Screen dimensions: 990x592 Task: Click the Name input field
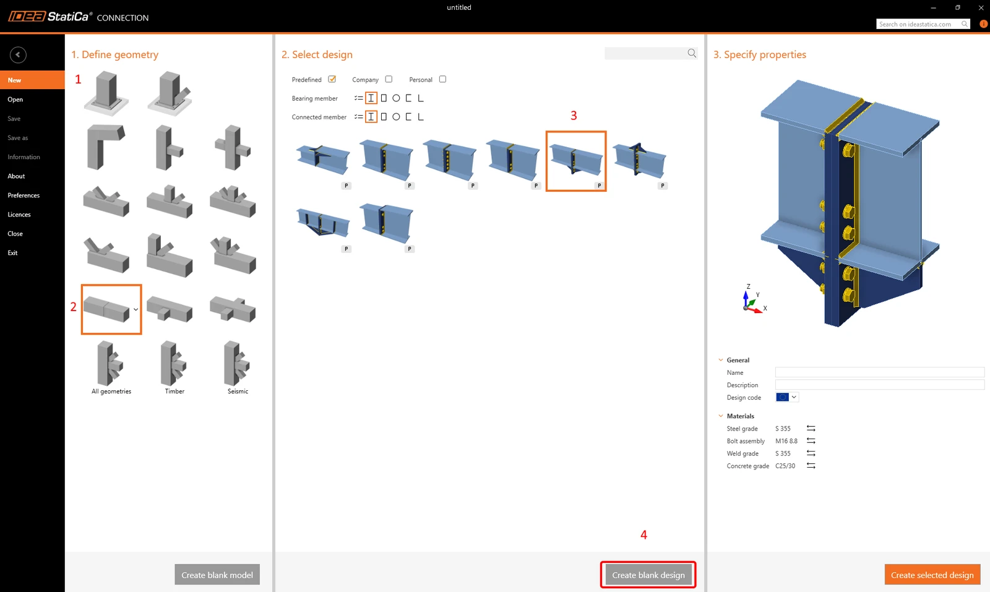[880, 372]
